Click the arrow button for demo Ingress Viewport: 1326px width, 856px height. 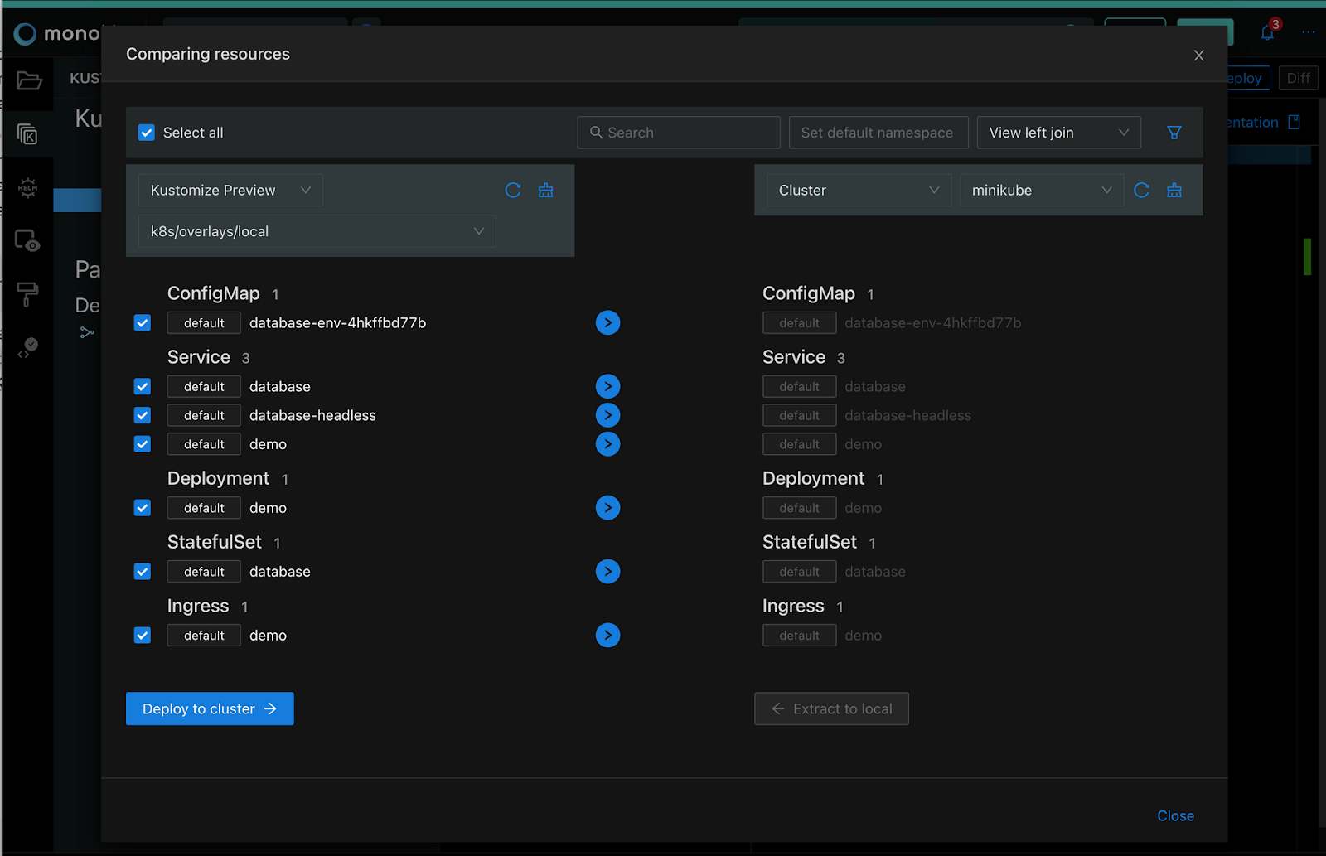(607, 636)
